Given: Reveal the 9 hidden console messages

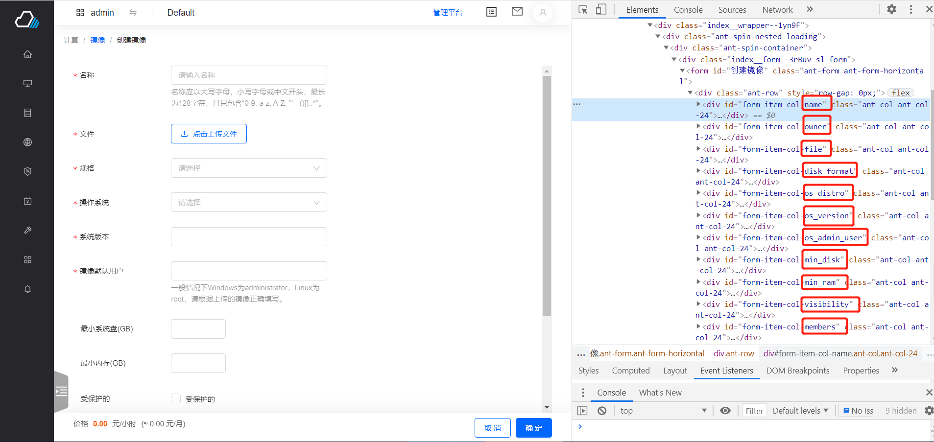Looking at the screenshot, I should (x=900, y=410).
